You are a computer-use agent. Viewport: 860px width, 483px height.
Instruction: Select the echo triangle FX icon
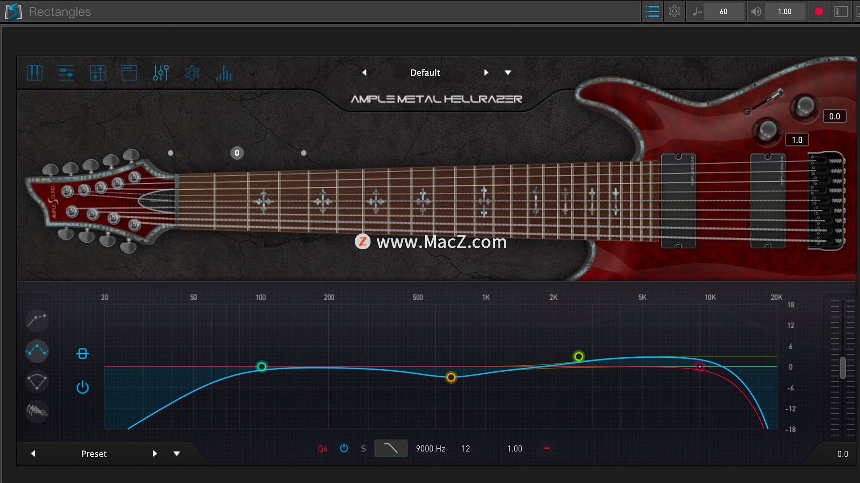pos(37,381)
